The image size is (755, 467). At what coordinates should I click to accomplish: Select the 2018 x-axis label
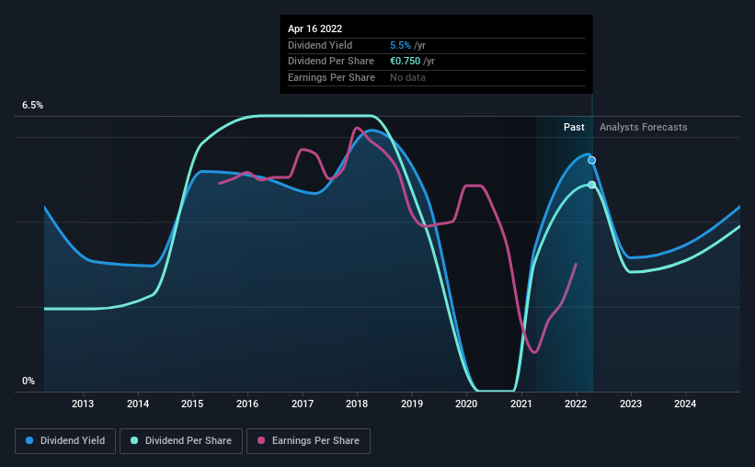[x=357, y=404]
